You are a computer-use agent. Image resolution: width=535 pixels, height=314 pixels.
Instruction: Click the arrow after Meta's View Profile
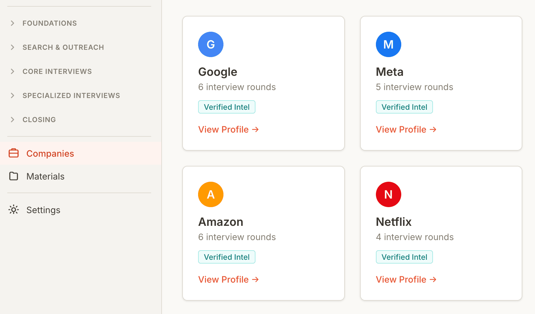click(x=433, y=129)
